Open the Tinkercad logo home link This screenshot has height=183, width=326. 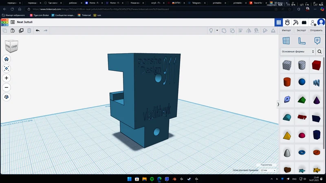[x=4, y=22]
